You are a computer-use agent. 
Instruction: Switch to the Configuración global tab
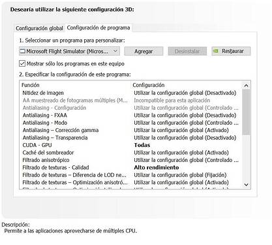(x=39, y=28)
